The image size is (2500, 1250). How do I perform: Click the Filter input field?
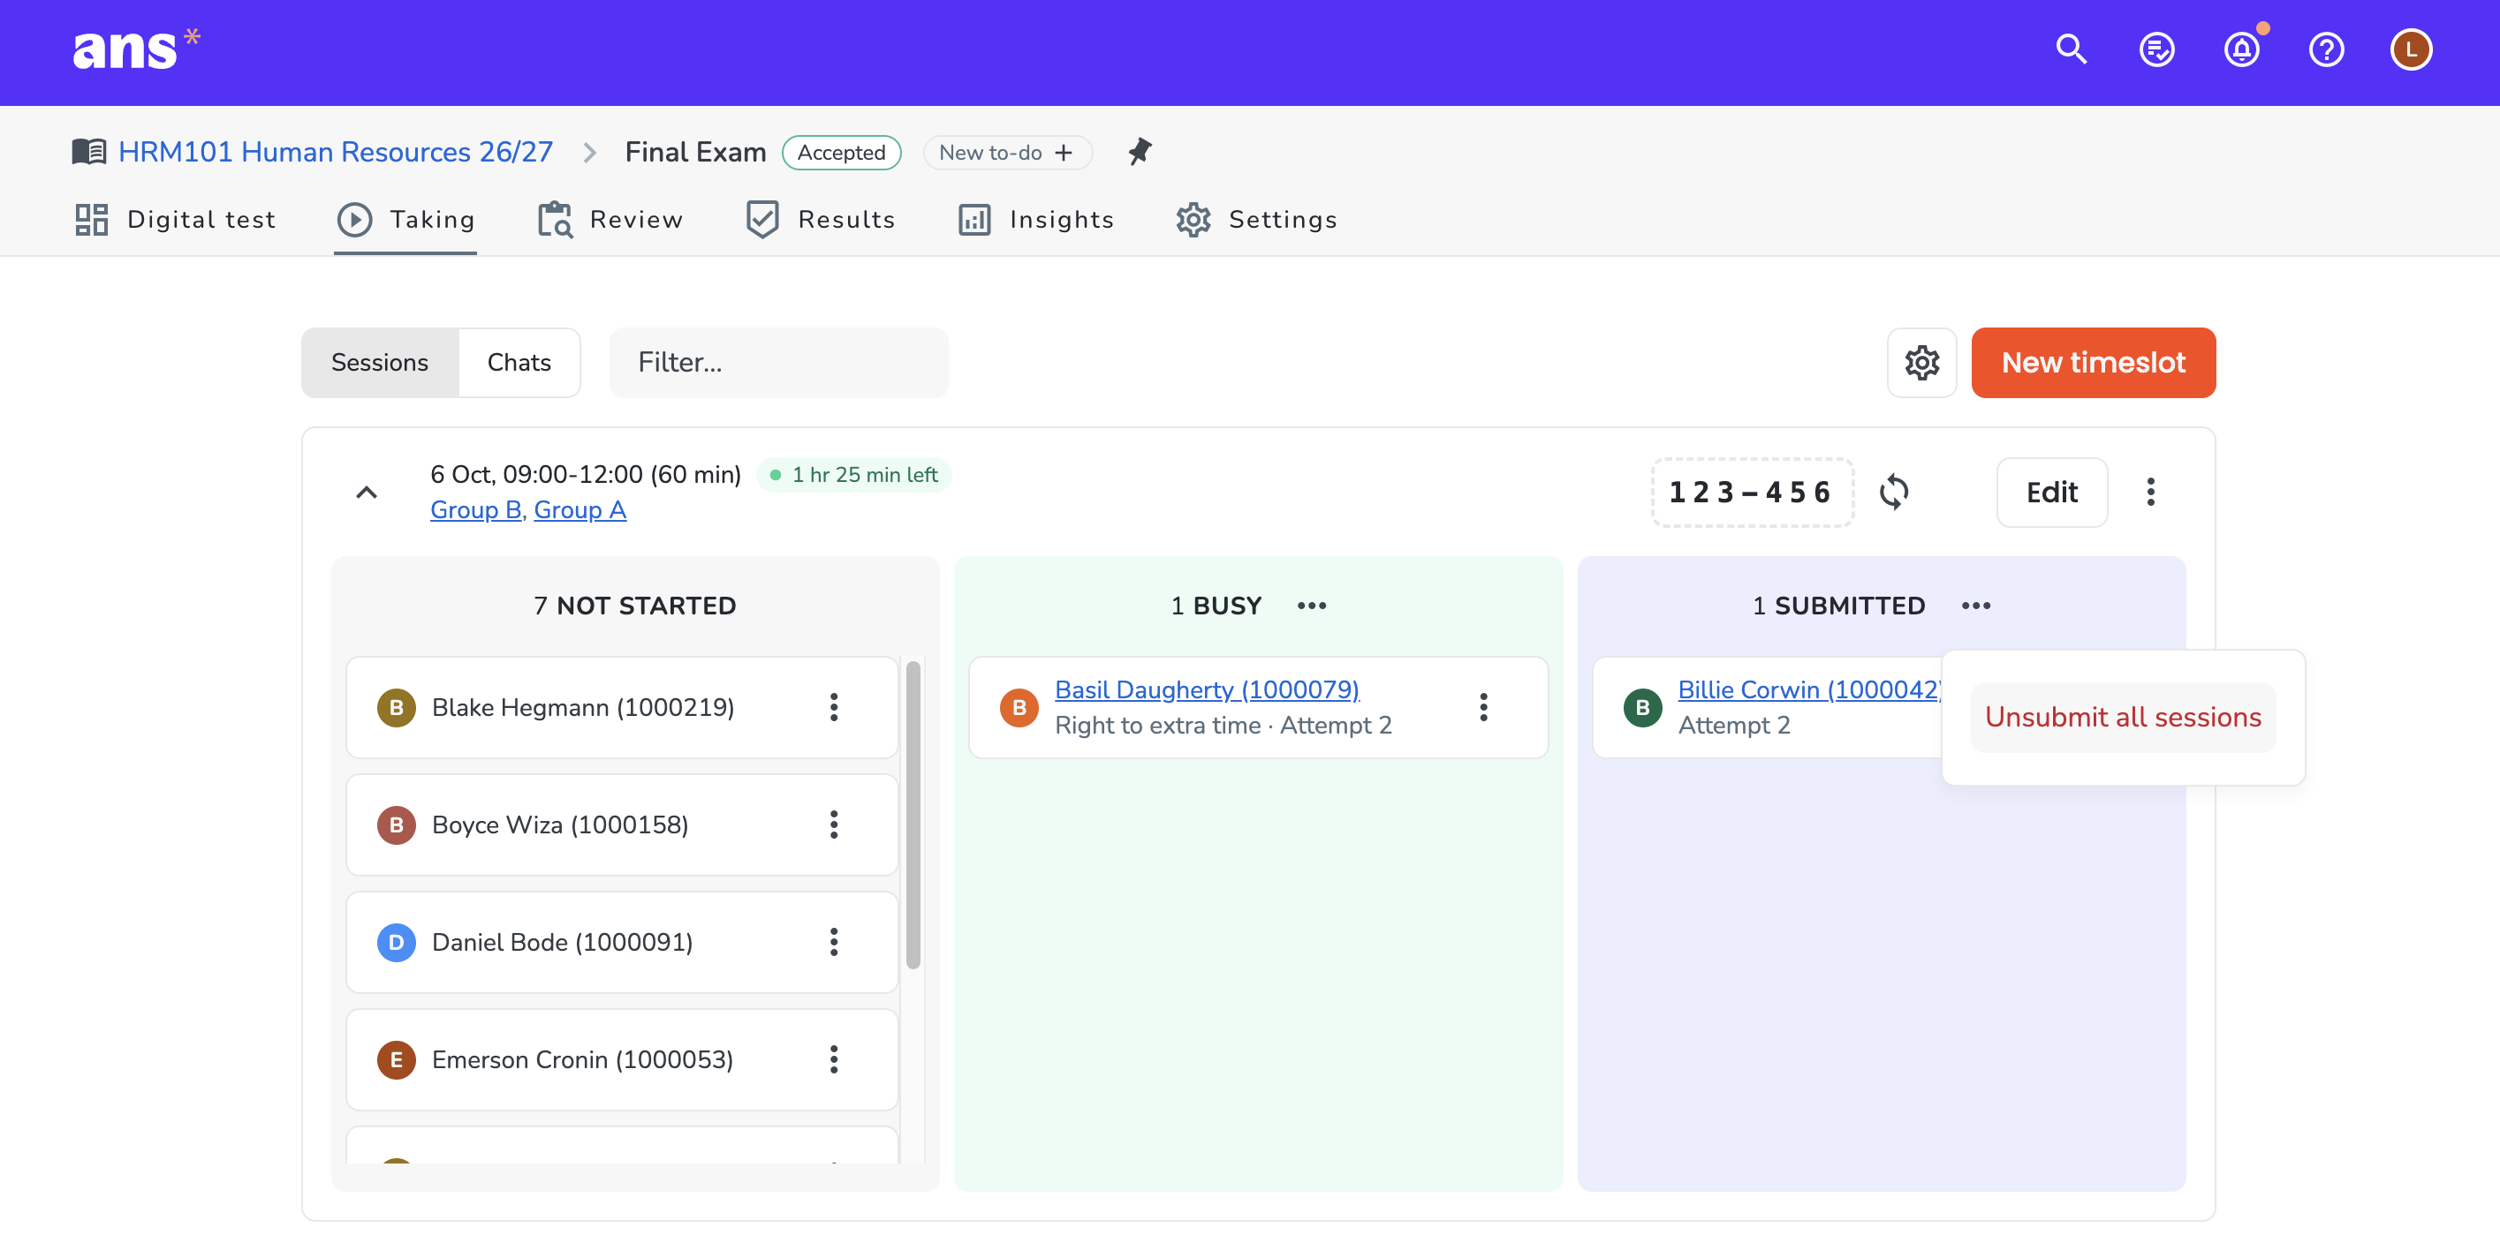click(x=778, y=363)
